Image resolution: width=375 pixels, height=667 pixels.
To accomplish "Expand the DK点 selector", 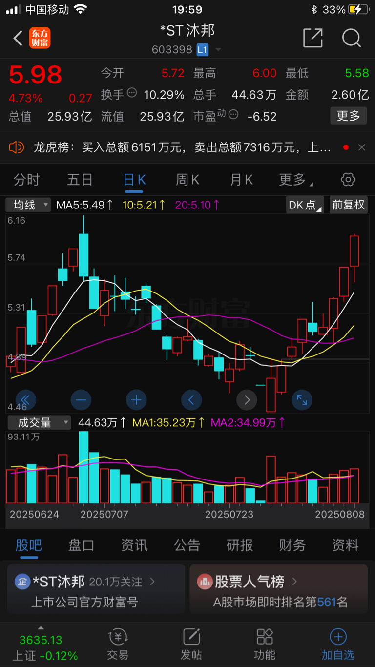I will [x=305, y=205].
